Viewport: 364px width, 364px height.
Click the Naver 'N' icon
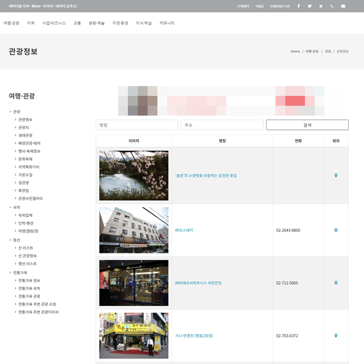(x=321, y=6)
